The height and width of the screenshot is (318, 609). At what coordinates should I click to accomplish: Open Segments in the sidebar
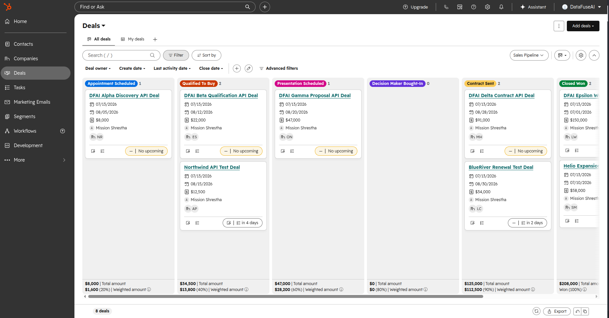(x=36, y=117)
